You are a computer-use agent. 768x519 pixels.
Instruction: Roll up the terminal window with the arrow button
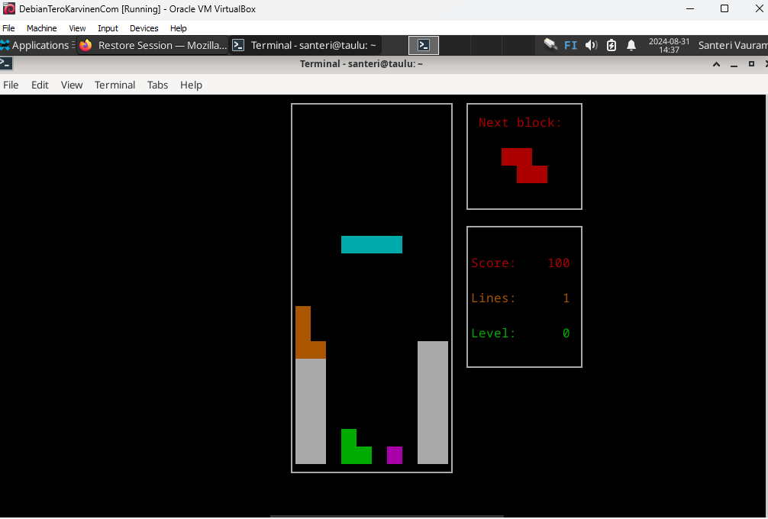(x=716, y=63)
